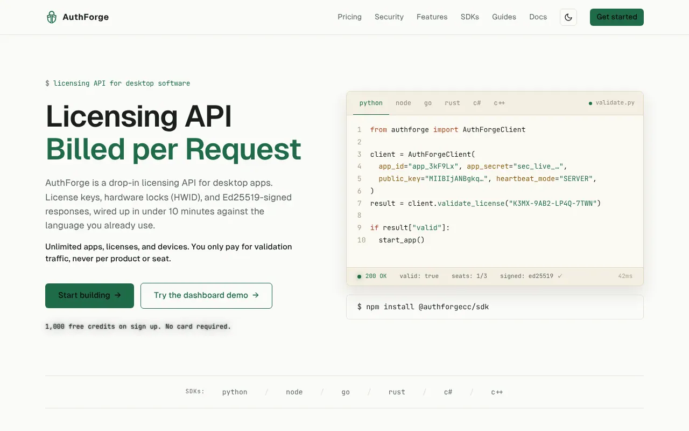
Task: Click the start_app() code line
Action: pyautogui.click(x=402, y=240)
